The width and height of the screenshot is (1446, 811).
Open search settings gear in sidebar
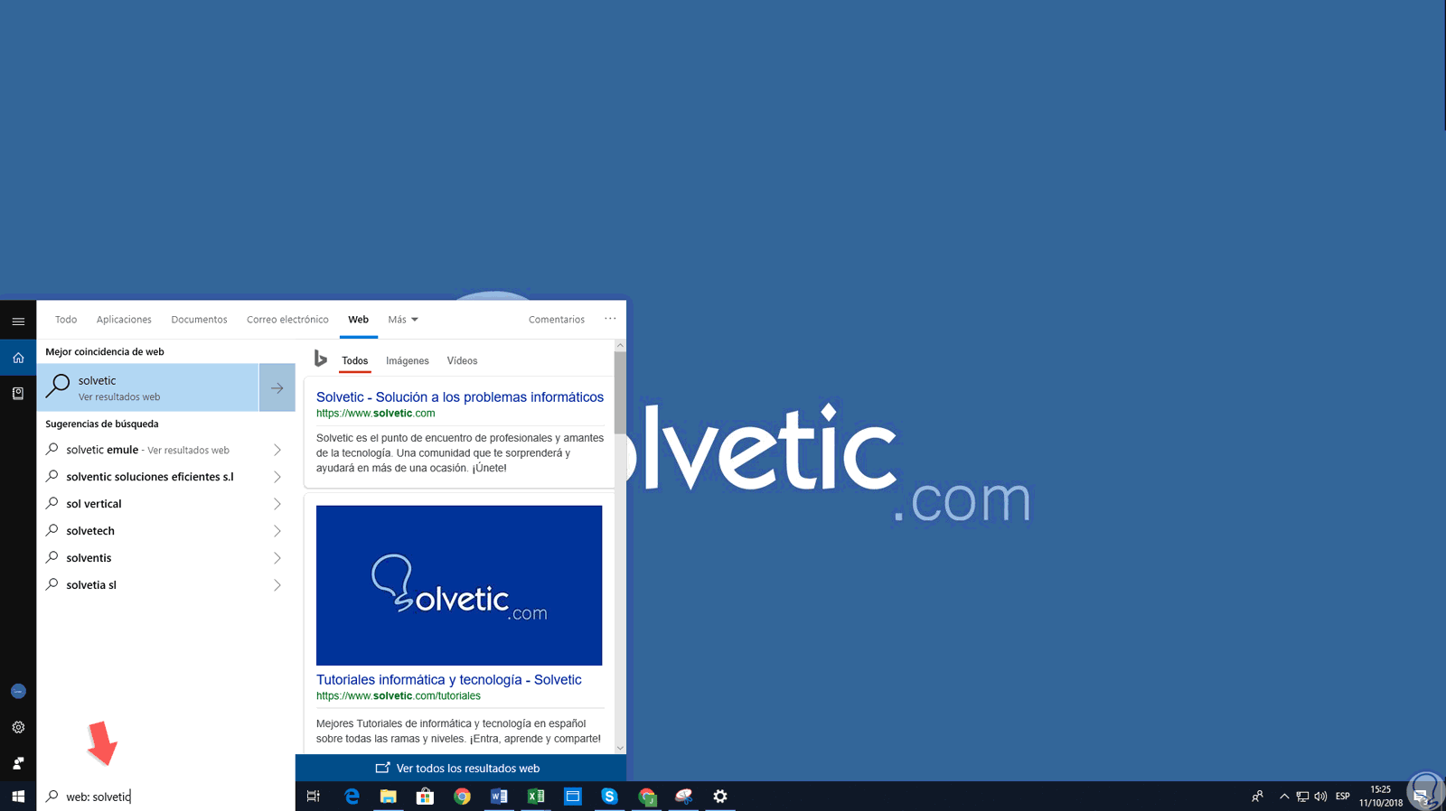click(18, 727)
